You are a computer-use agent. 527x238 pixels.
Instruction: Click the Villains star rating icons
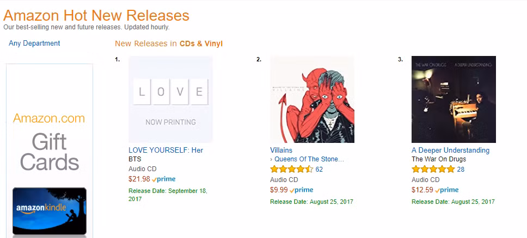[292, 169]
